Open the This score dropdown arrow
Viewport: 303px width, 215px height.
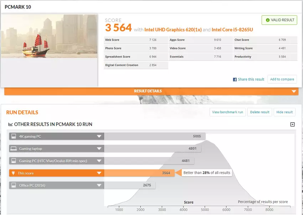click(x=99, y=173)
